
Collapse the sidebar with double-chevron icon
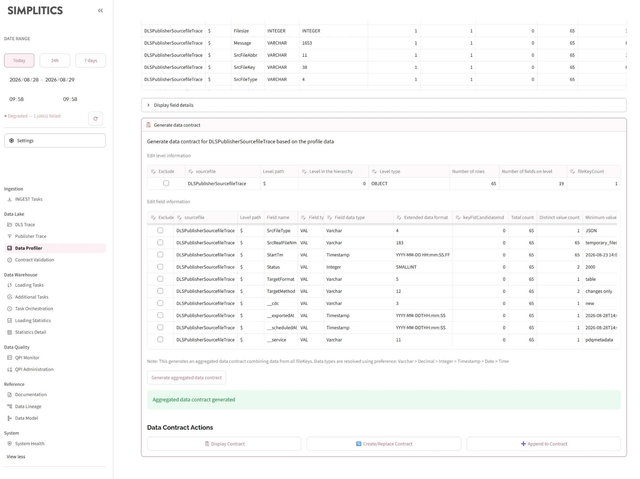point(100,11)
